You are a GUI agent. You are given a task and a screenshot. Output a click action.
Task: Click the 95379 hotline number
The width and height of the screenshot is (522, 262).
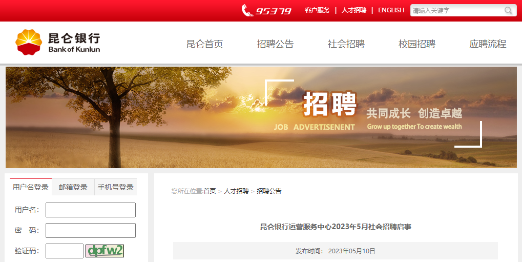coord(274,11)
